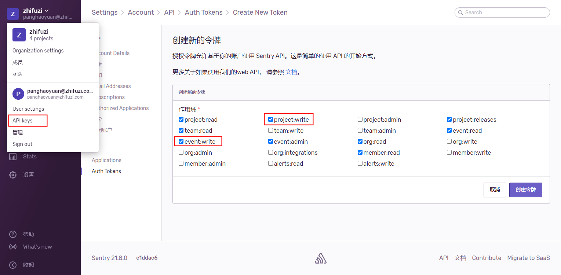Open Stats from the sidebar icon
Screen dimensions: 561x275
13,157
